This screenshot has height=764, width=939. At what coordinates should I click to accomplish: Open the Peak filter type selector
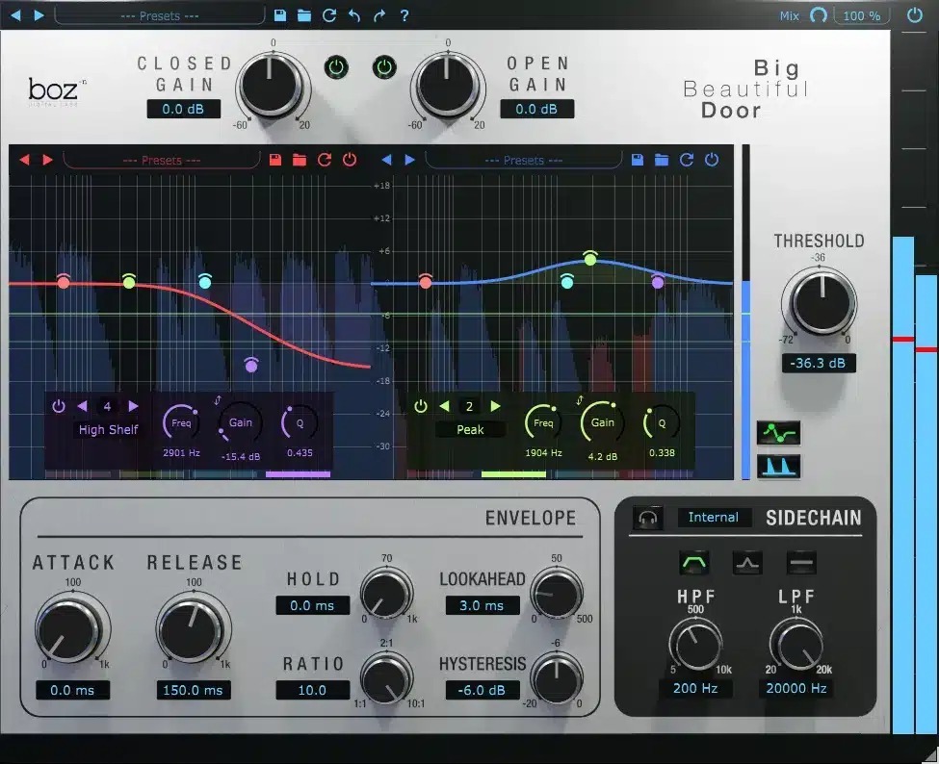[470, 429]
